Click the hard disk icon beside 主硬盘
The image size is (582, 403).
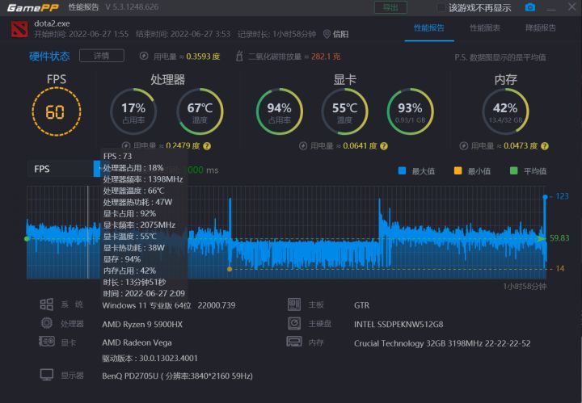[x=294, y=323]
